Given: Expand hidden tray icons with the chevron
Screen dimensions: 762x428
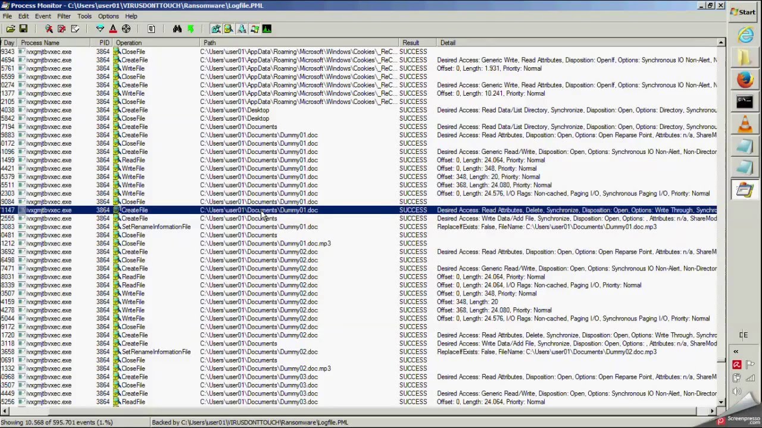Looking at the screenshot, I should (x=736, y=352).
